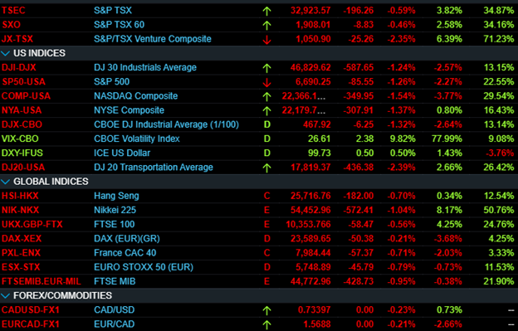
Task: Collapse the US INDICES section
Action: coord(6,53)
